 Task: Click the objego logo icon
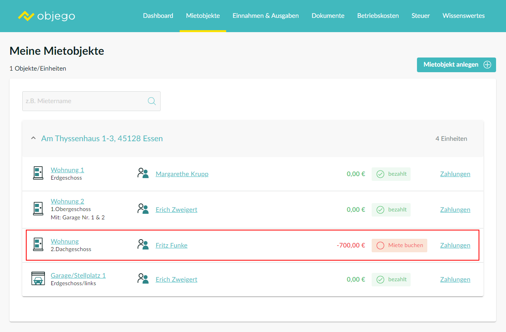point(26,16)
